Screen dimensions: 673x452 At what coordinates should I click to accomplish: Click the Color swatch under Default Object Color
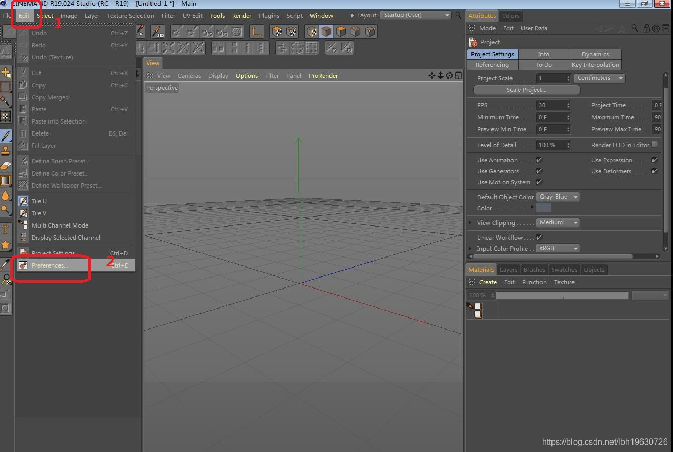544,208
